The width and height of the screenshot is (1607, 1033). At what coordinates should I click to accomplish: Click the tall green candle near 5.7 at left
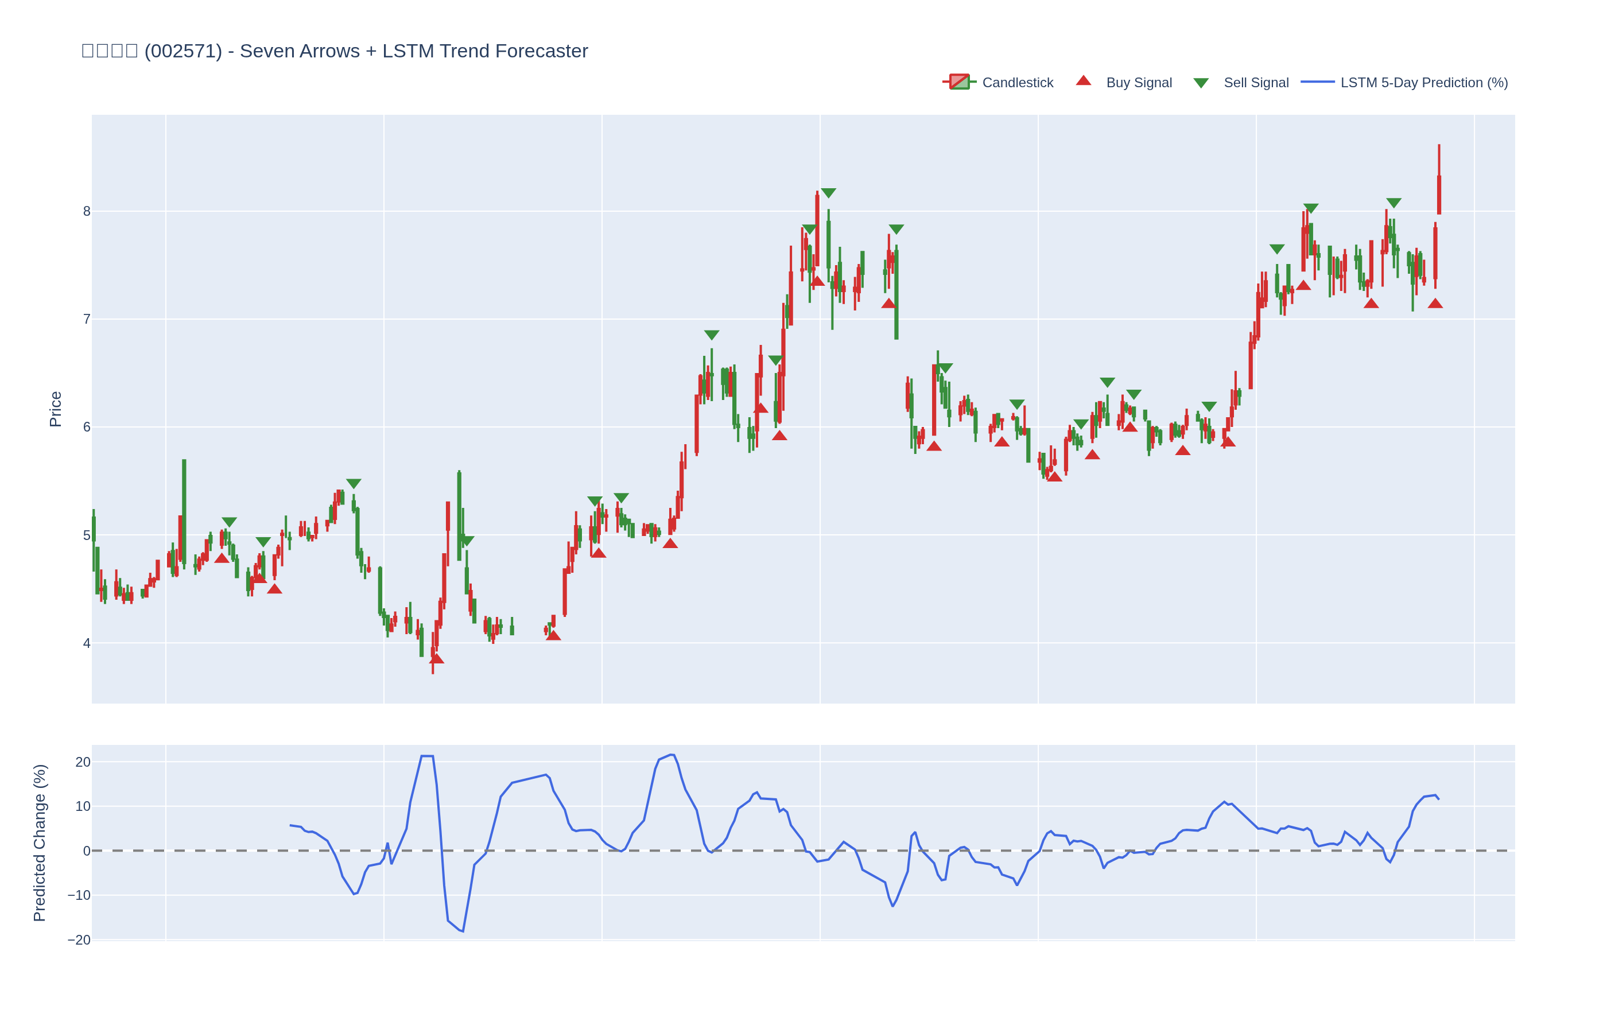[x=184, y=510]
